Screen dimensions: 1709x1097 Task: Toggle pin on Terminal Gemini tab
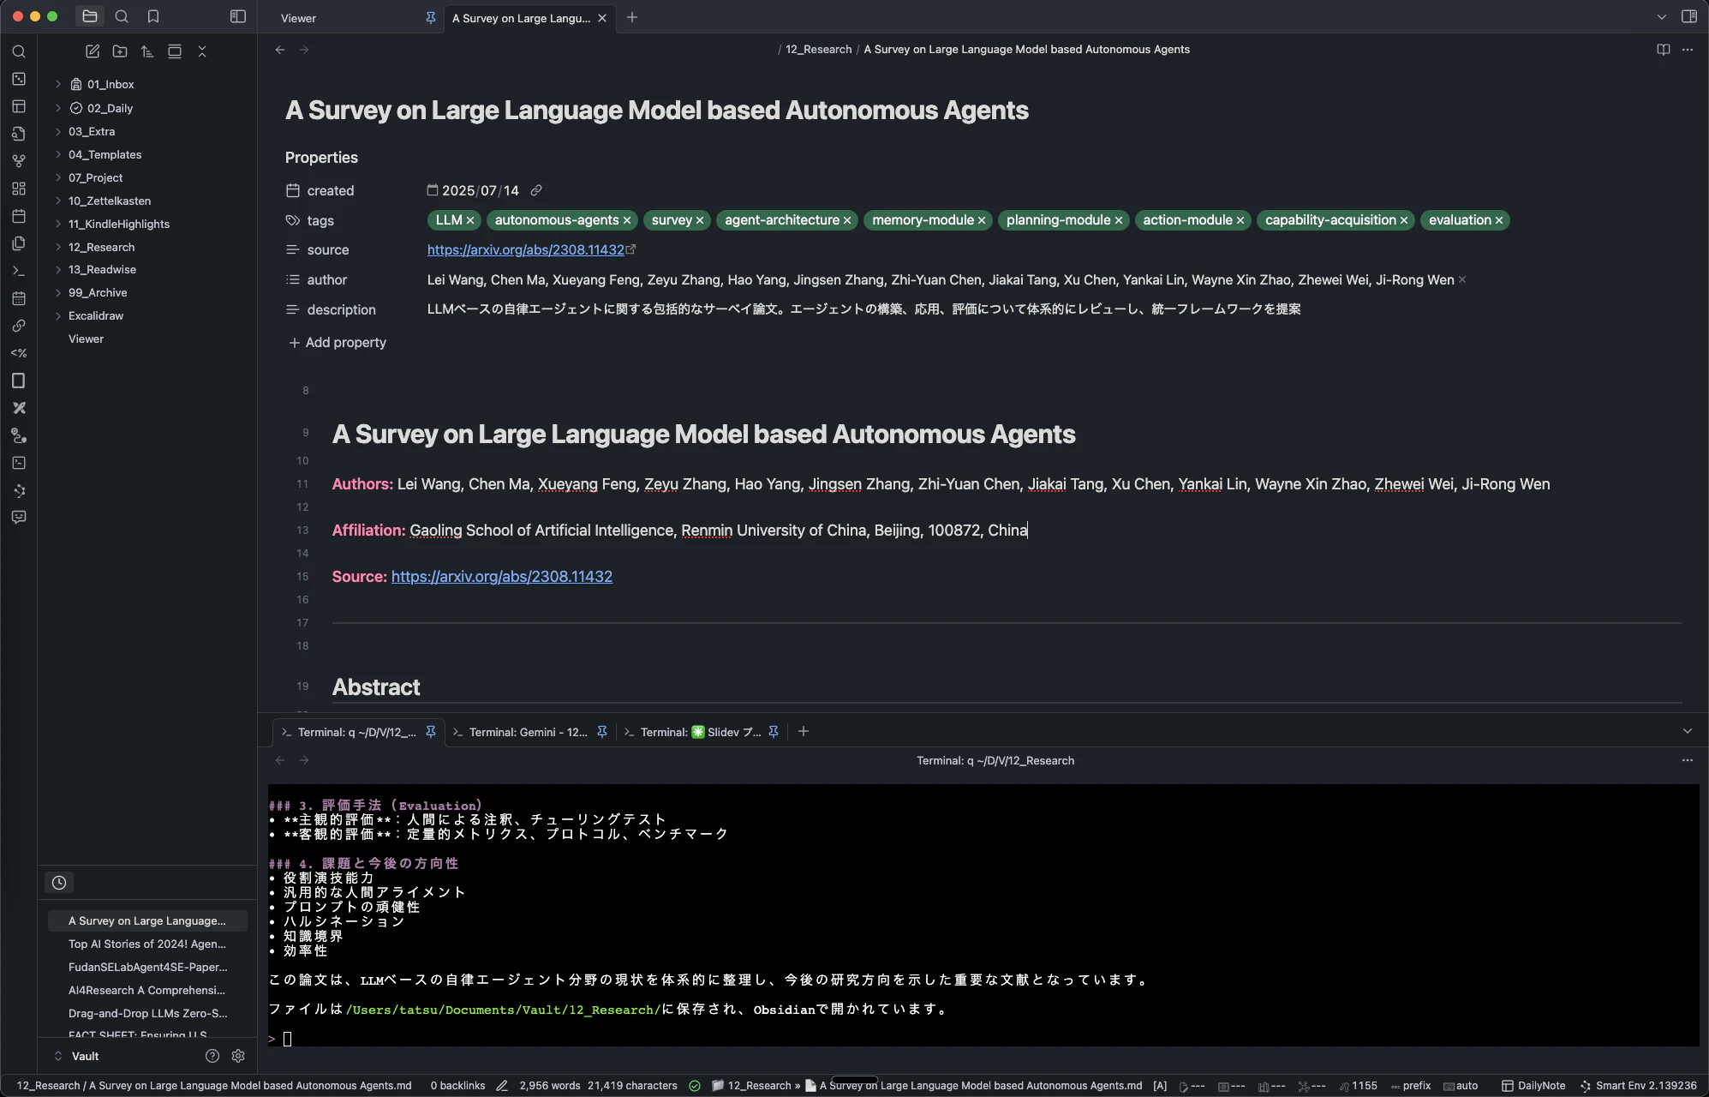coord(602,732)
